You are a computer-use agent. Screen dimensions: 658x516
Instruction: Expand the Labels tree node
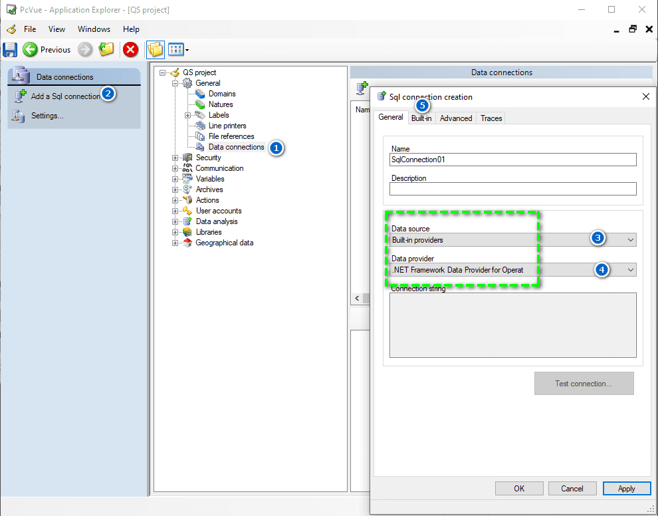tap(188, 115)
